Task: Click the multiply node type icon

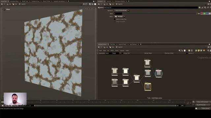Action: click(99, 8)
